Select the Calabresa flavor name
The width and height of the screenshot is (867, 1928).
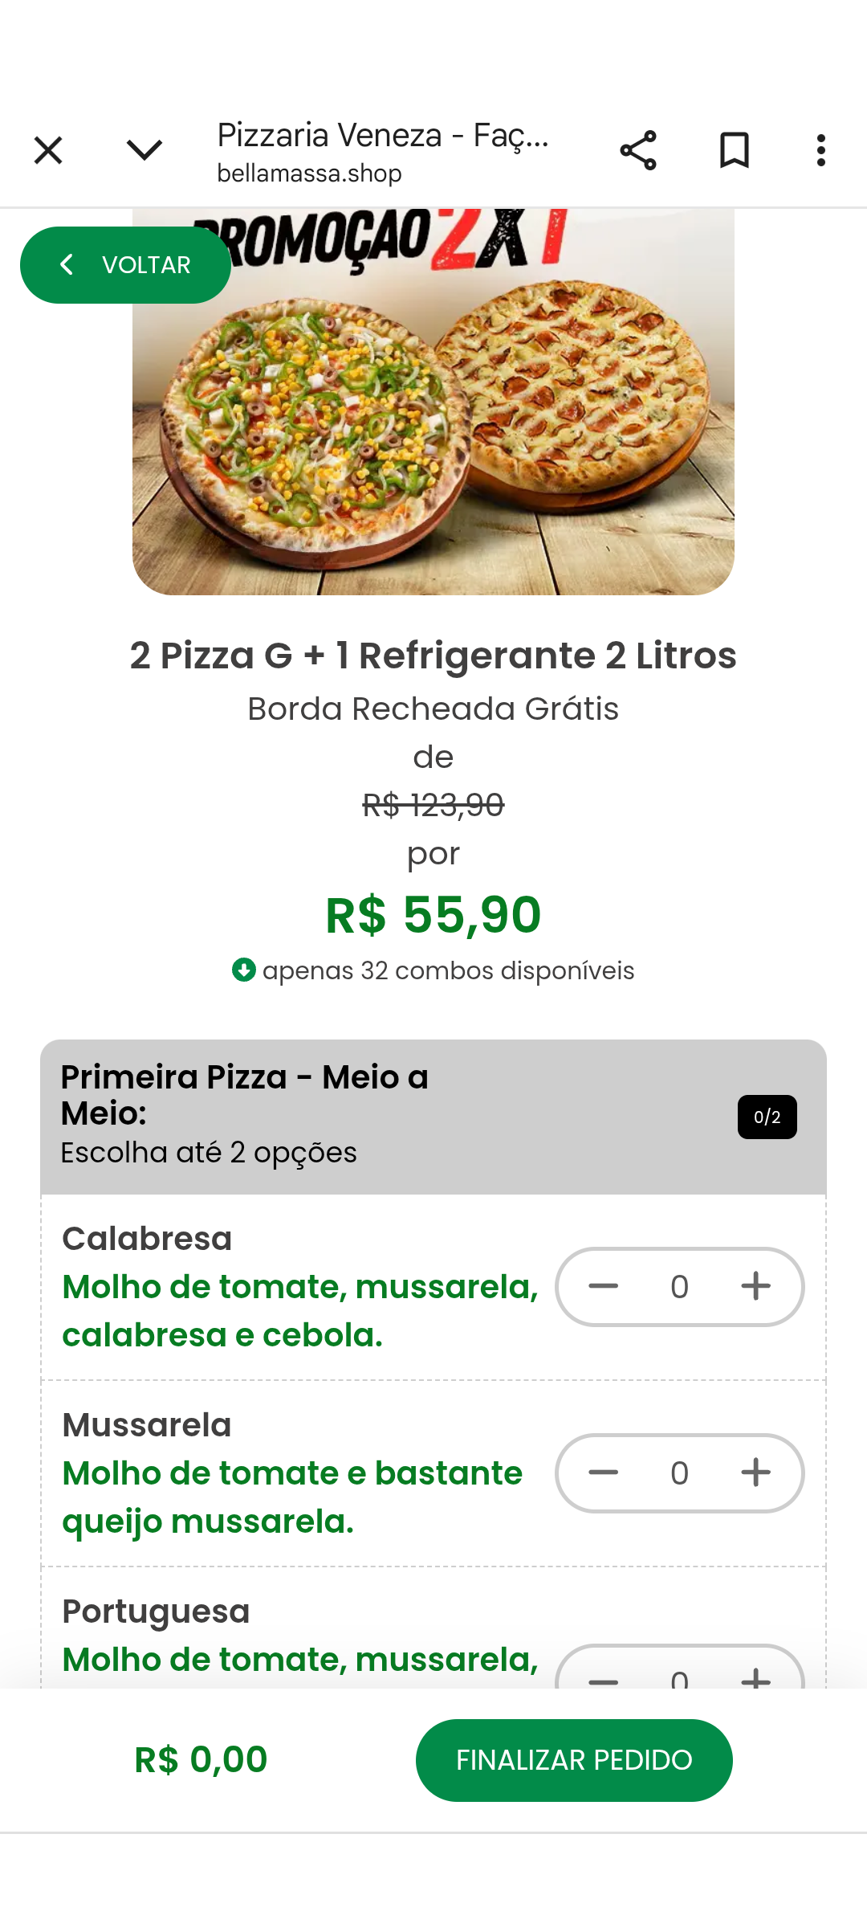pyautogui.click(x=147, y=1239)
